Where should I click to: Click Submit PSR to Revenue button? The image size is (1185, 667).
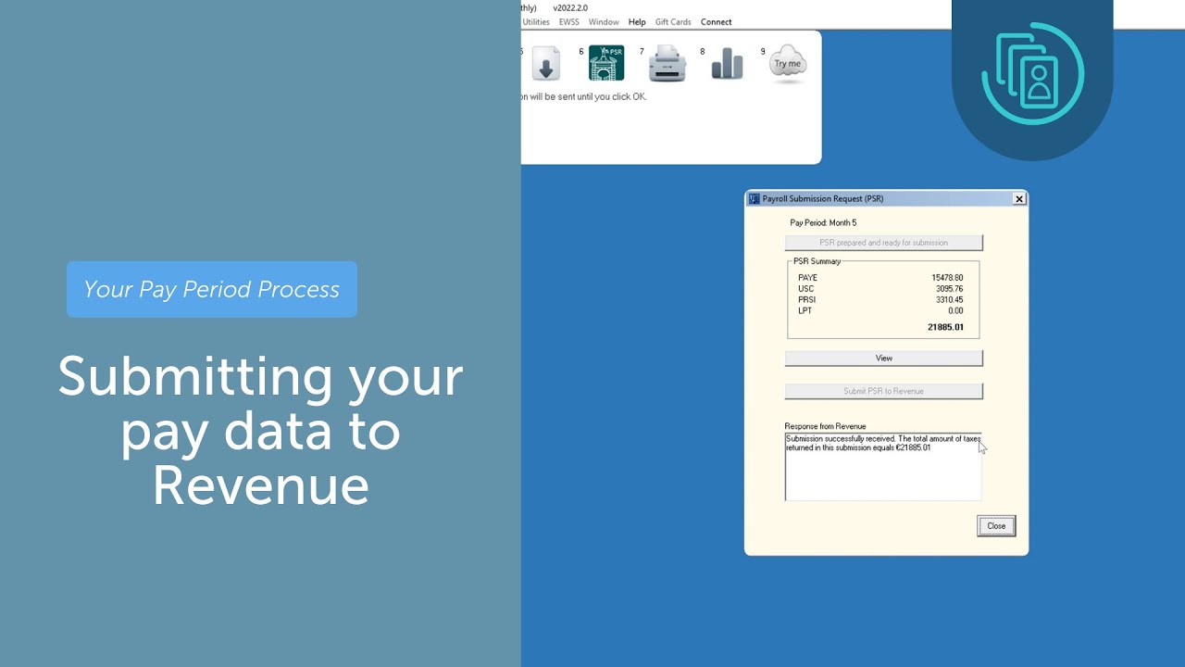pos(884,391)
